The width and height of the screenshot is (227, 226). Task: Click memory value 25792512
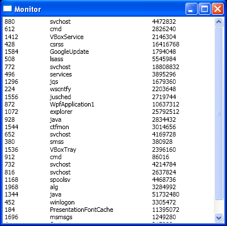[166, 112]
